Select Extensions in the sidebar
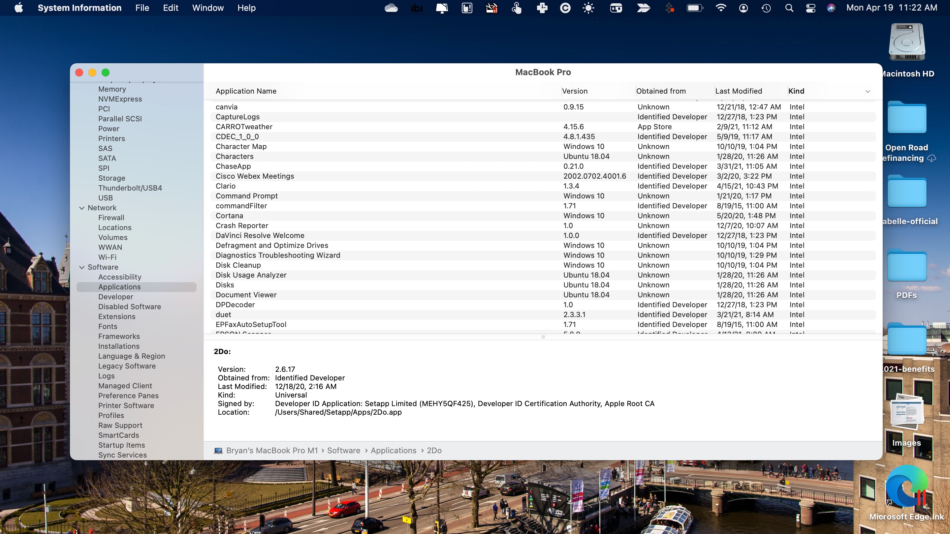The width and height of the screenshot is (950, 534). [x=116, y=316]
